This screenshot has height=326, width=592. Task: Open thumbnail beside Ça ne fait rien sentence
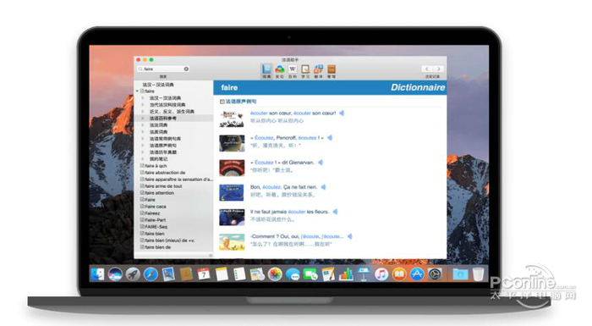[232, 192]
